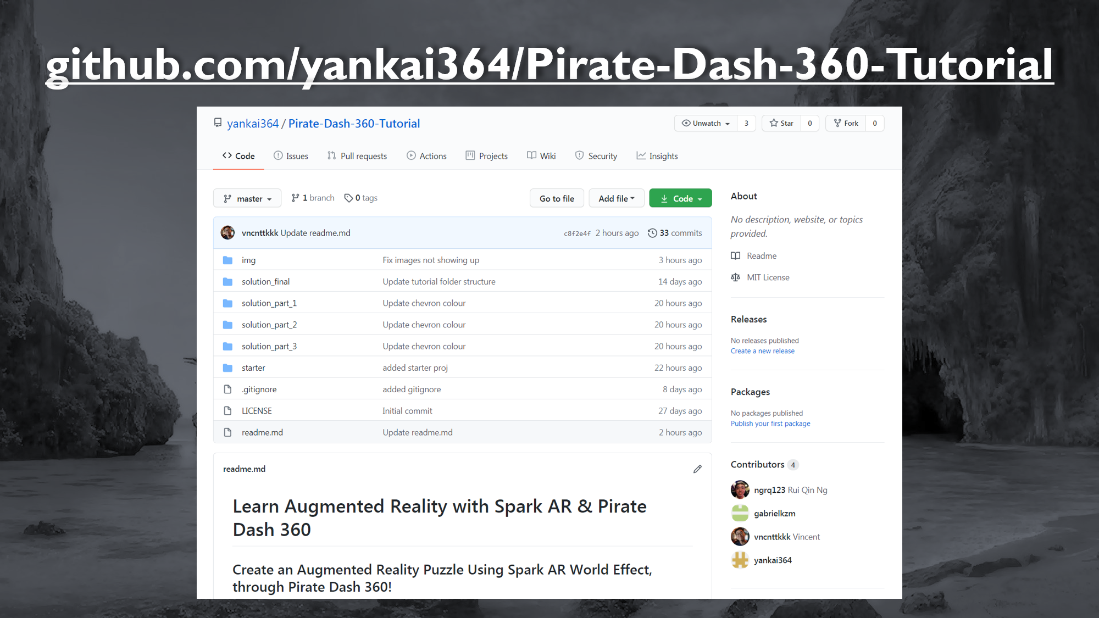Click Create a new release link
This screenshot has width=1099, height=618.
pyautogui.click(x=762, y=351)
